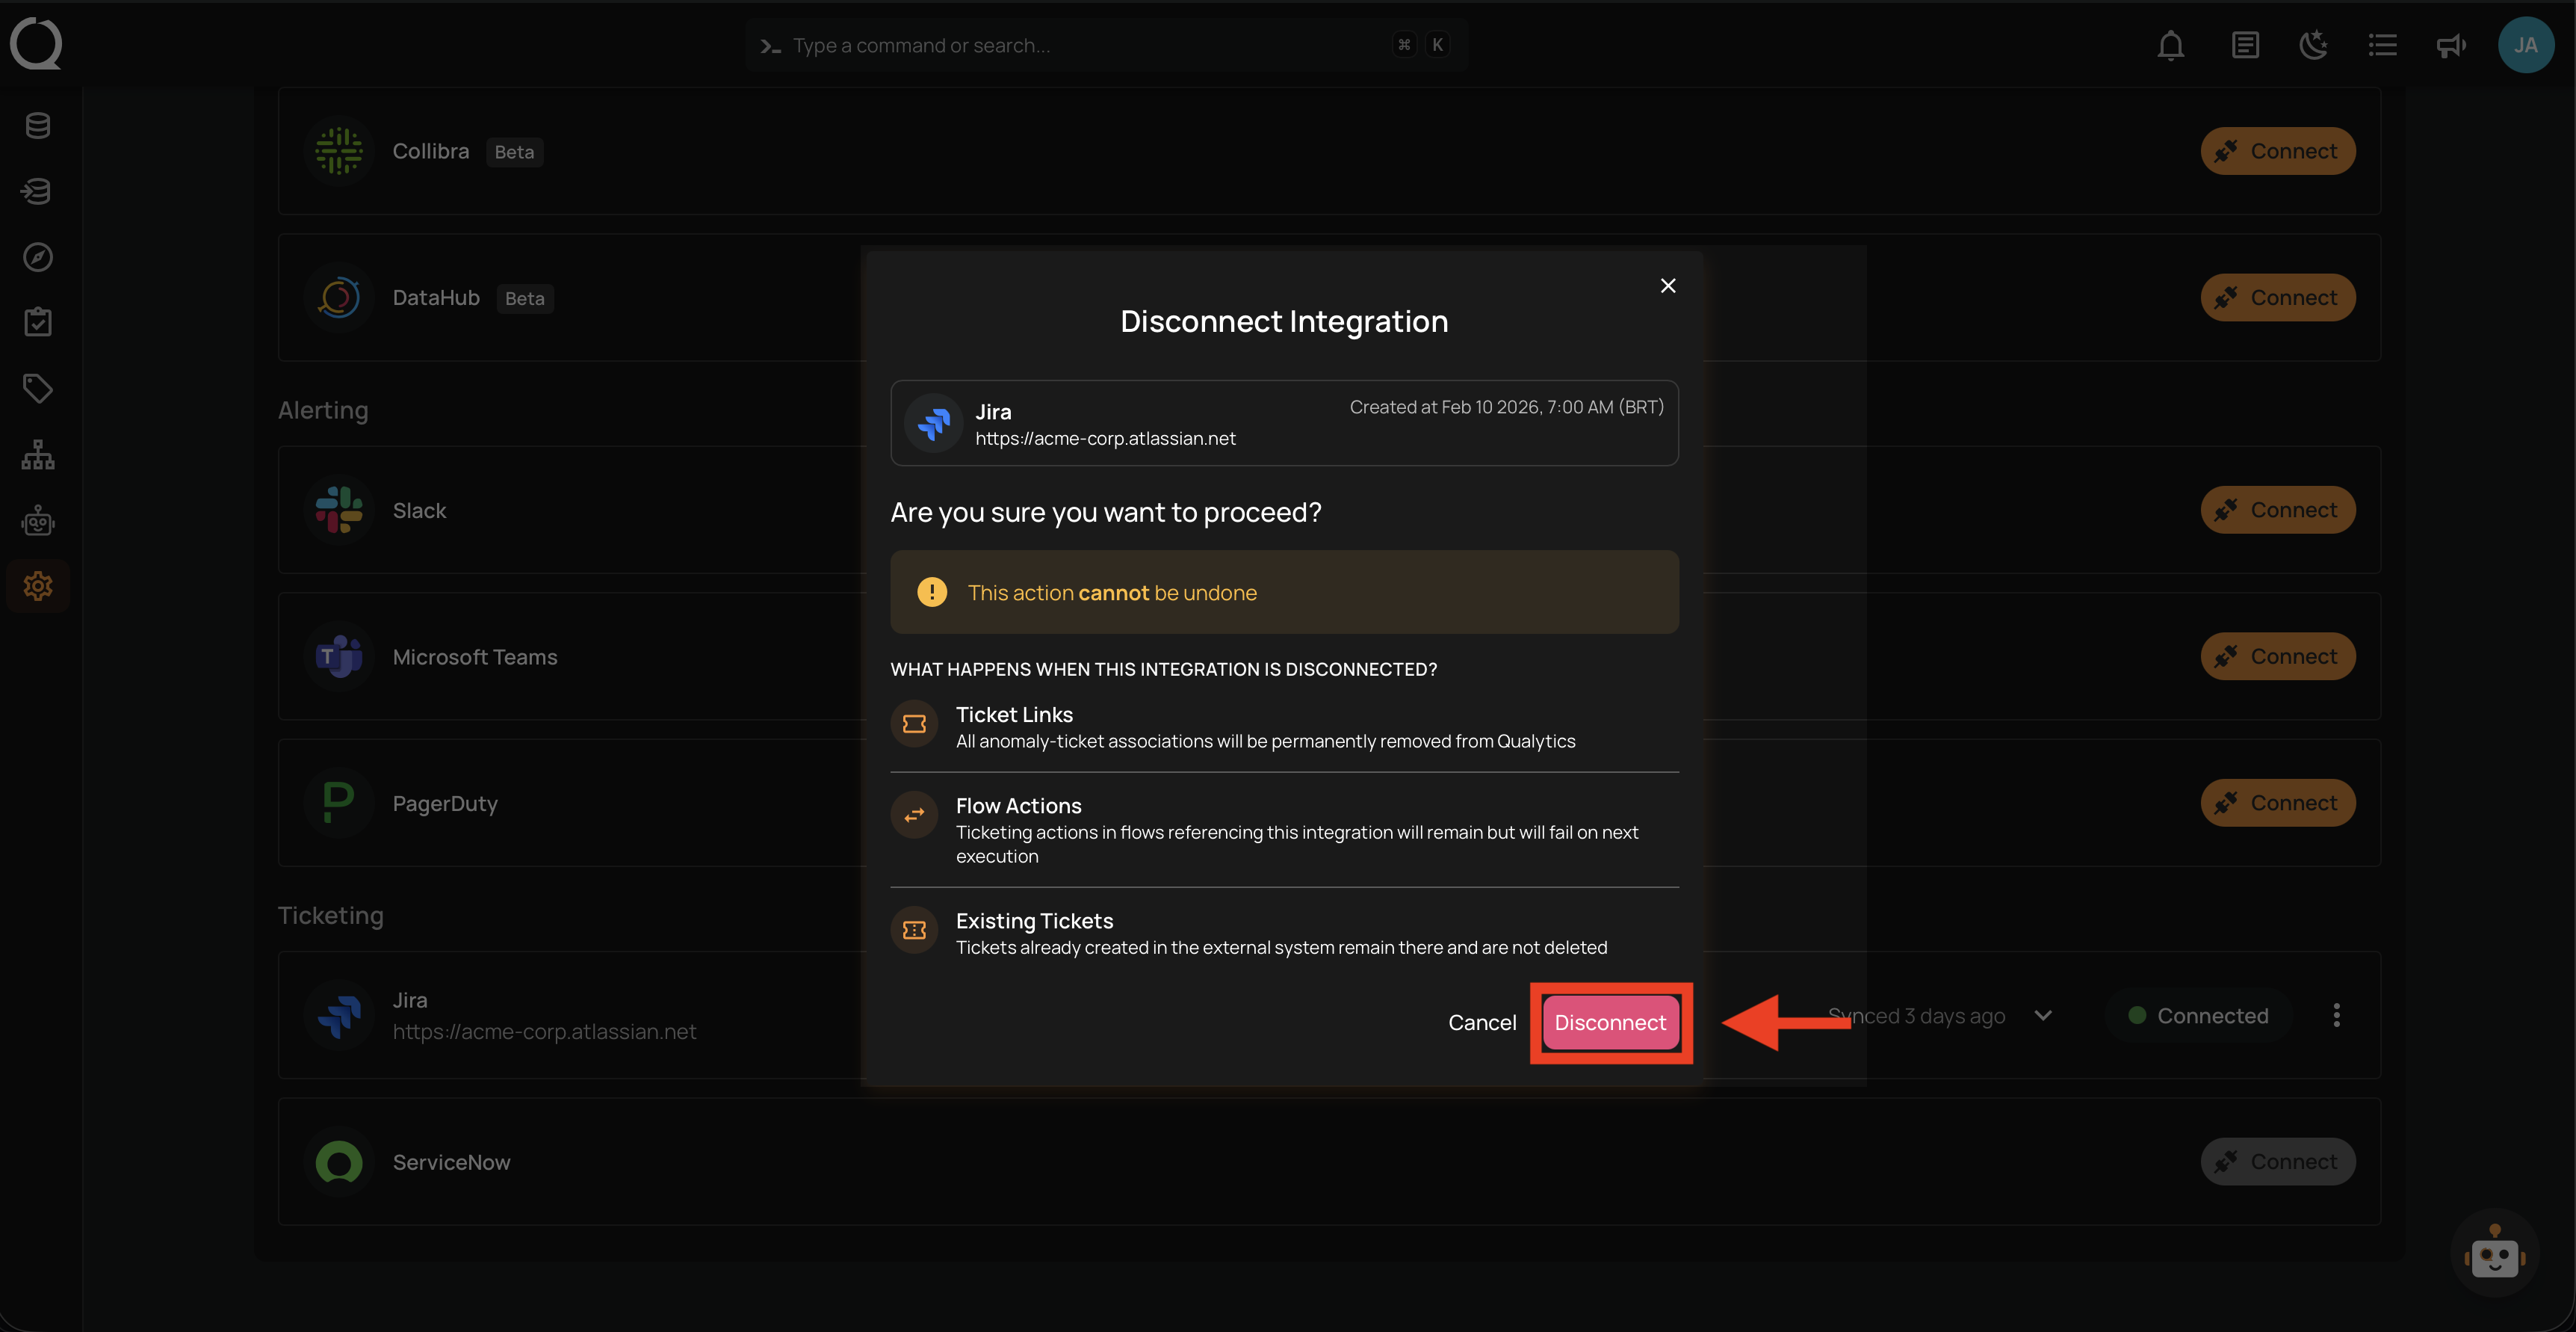Click the Ticketing section heading
This screenshot has width=2576, height=1332.
(x=330, y=916)
